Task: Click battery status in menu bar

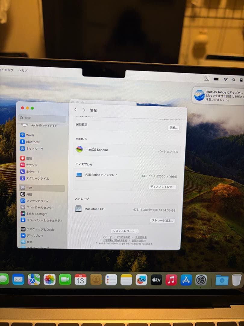Action: click(216, 79)
